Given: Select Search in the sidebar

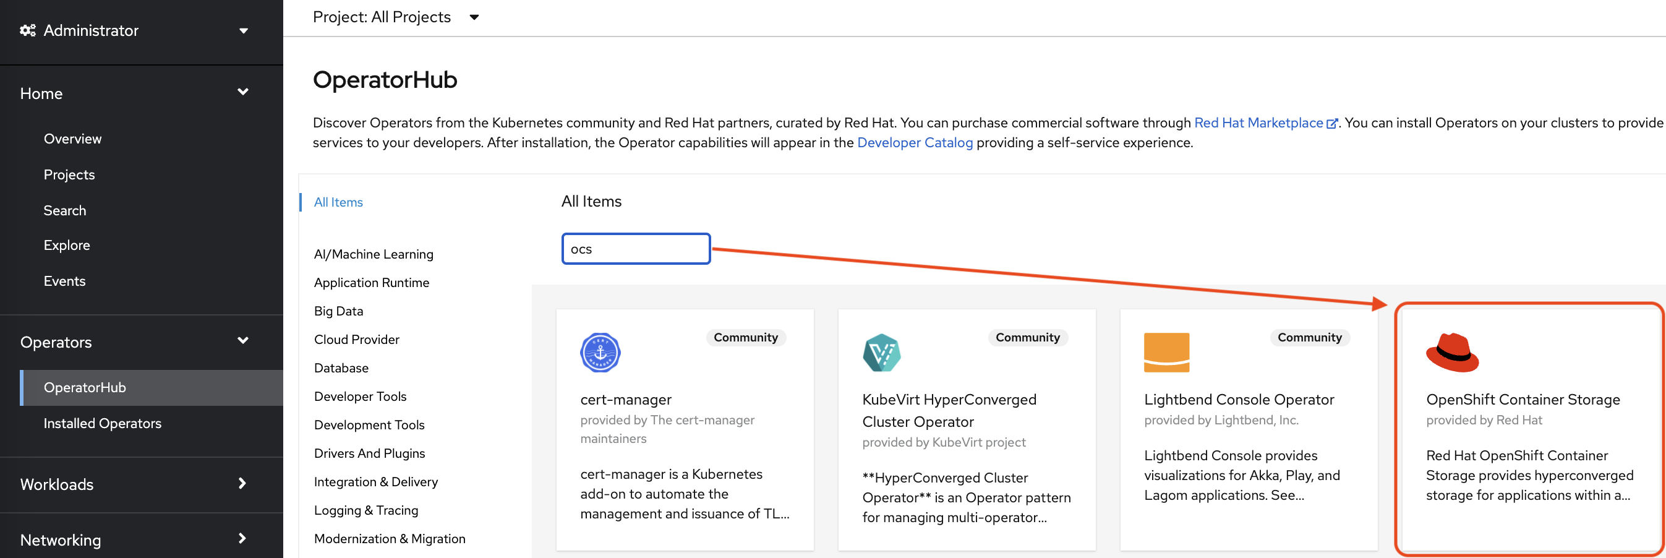Looking at the screenshot, I should (65, 210).
